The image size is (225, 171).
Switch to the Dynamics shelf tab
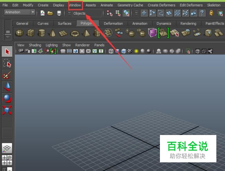164,24
